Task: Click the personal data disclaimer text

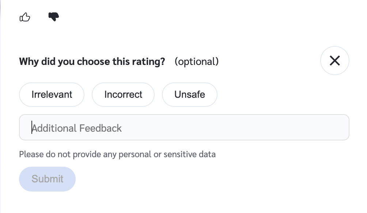Action: 117,154
